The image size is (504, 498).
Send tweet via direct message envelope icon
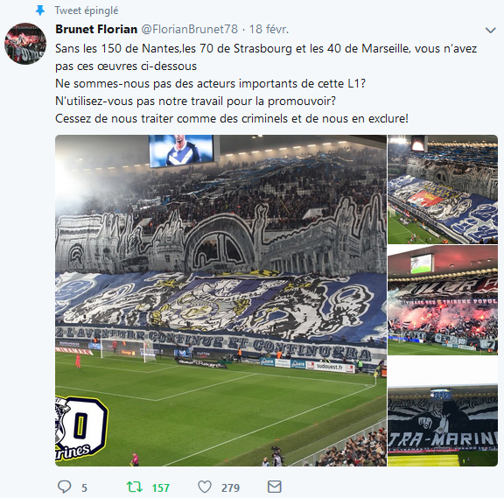(x=275, y=487)
